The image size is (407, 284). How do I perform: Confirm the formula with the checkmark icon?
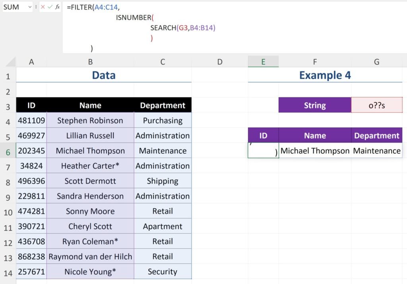click(50, 7)
